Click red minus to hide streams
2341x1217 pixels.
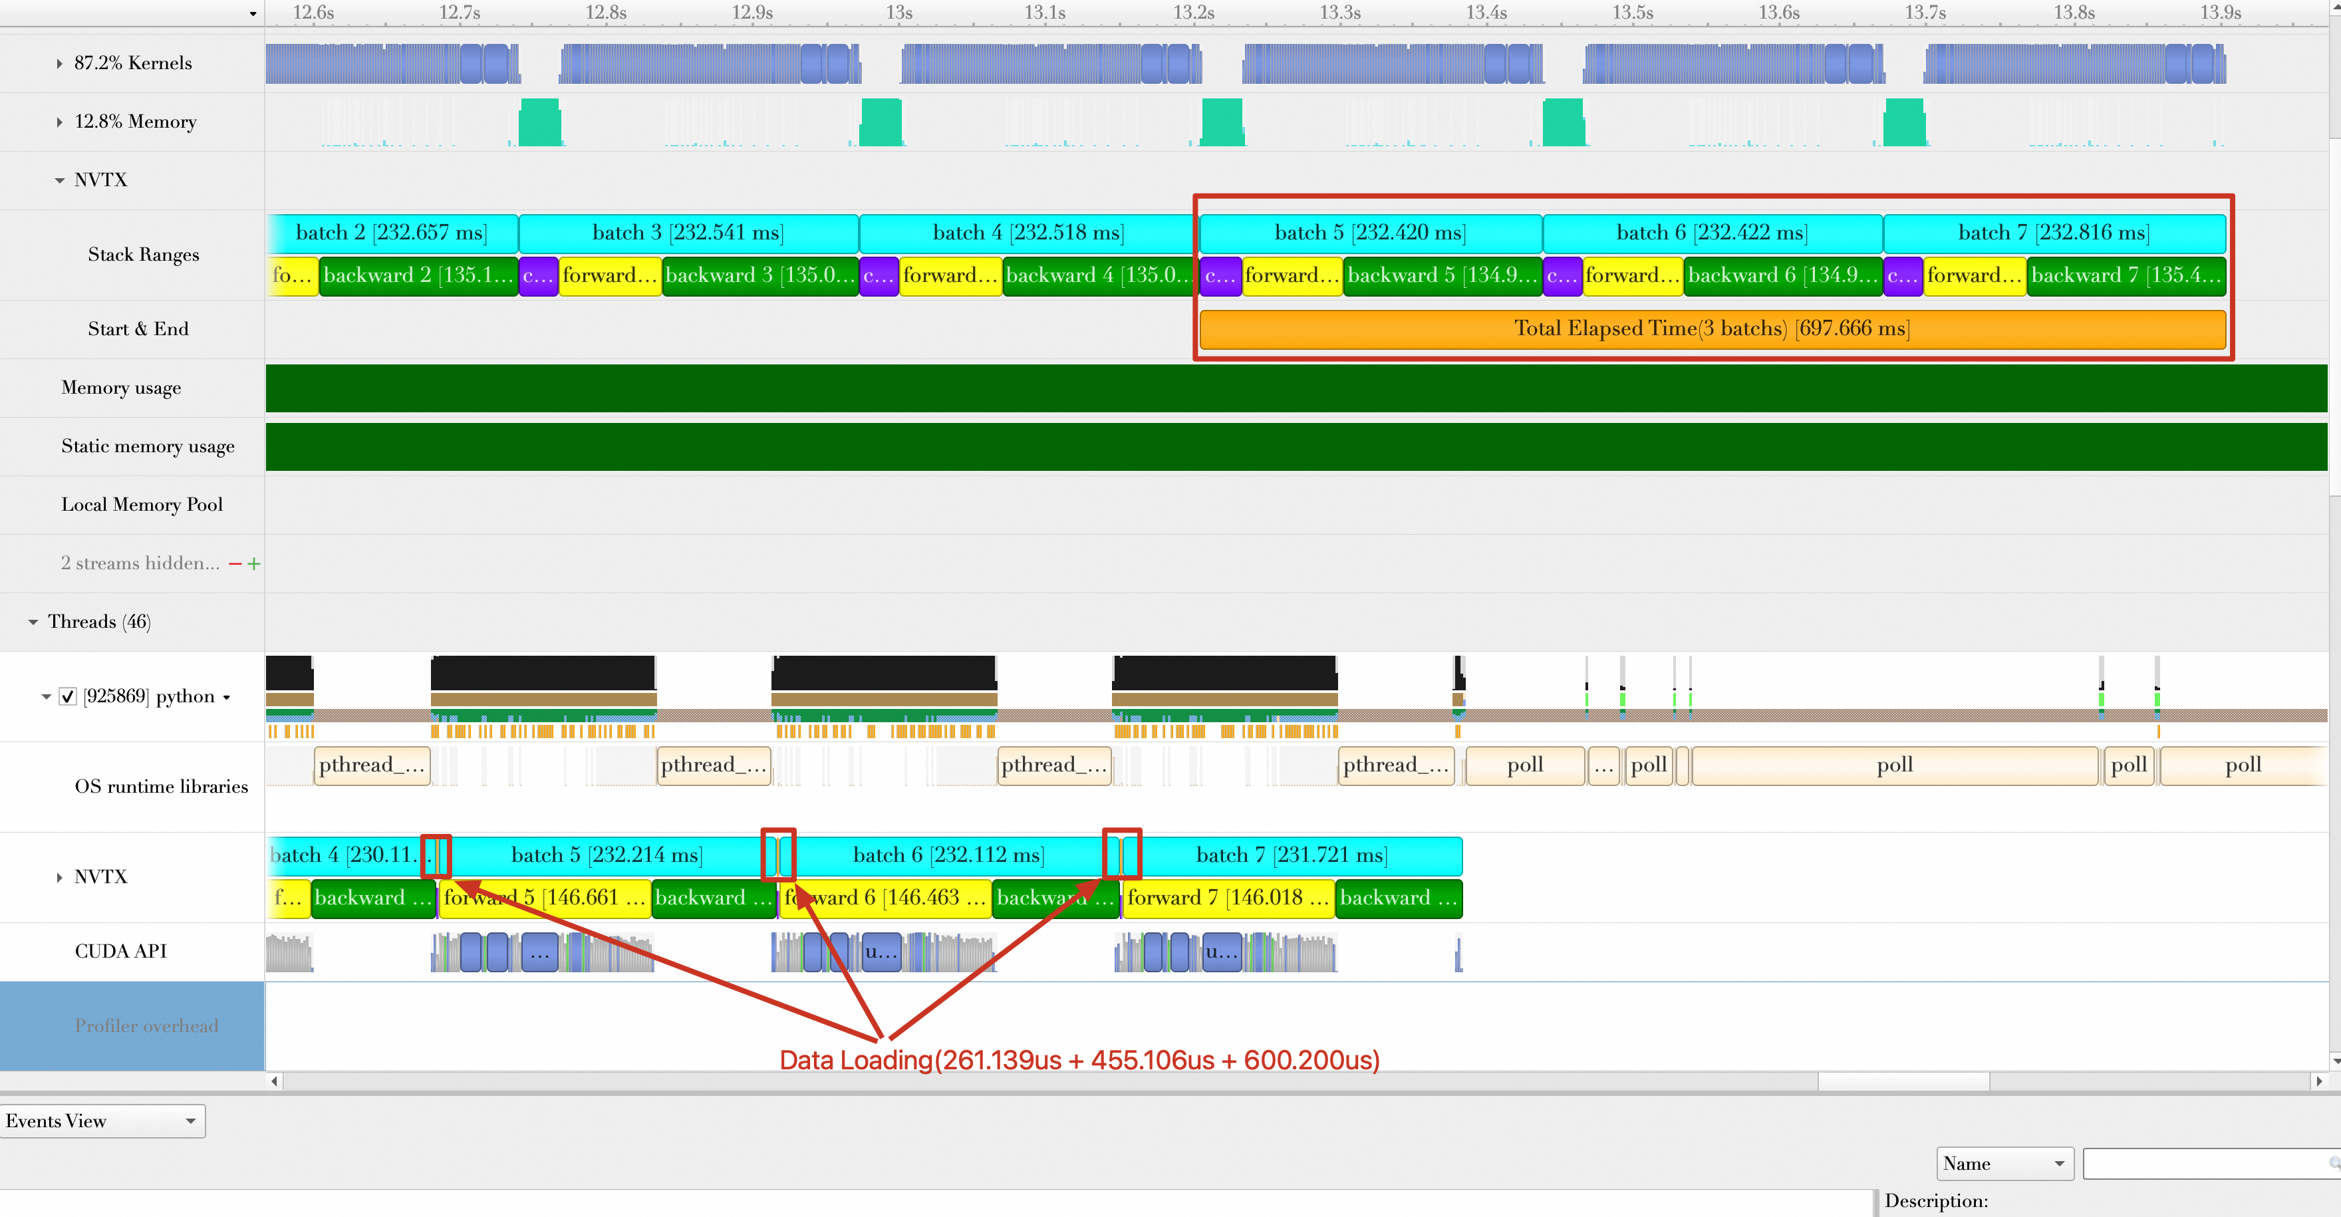click(x=235, y=563)
